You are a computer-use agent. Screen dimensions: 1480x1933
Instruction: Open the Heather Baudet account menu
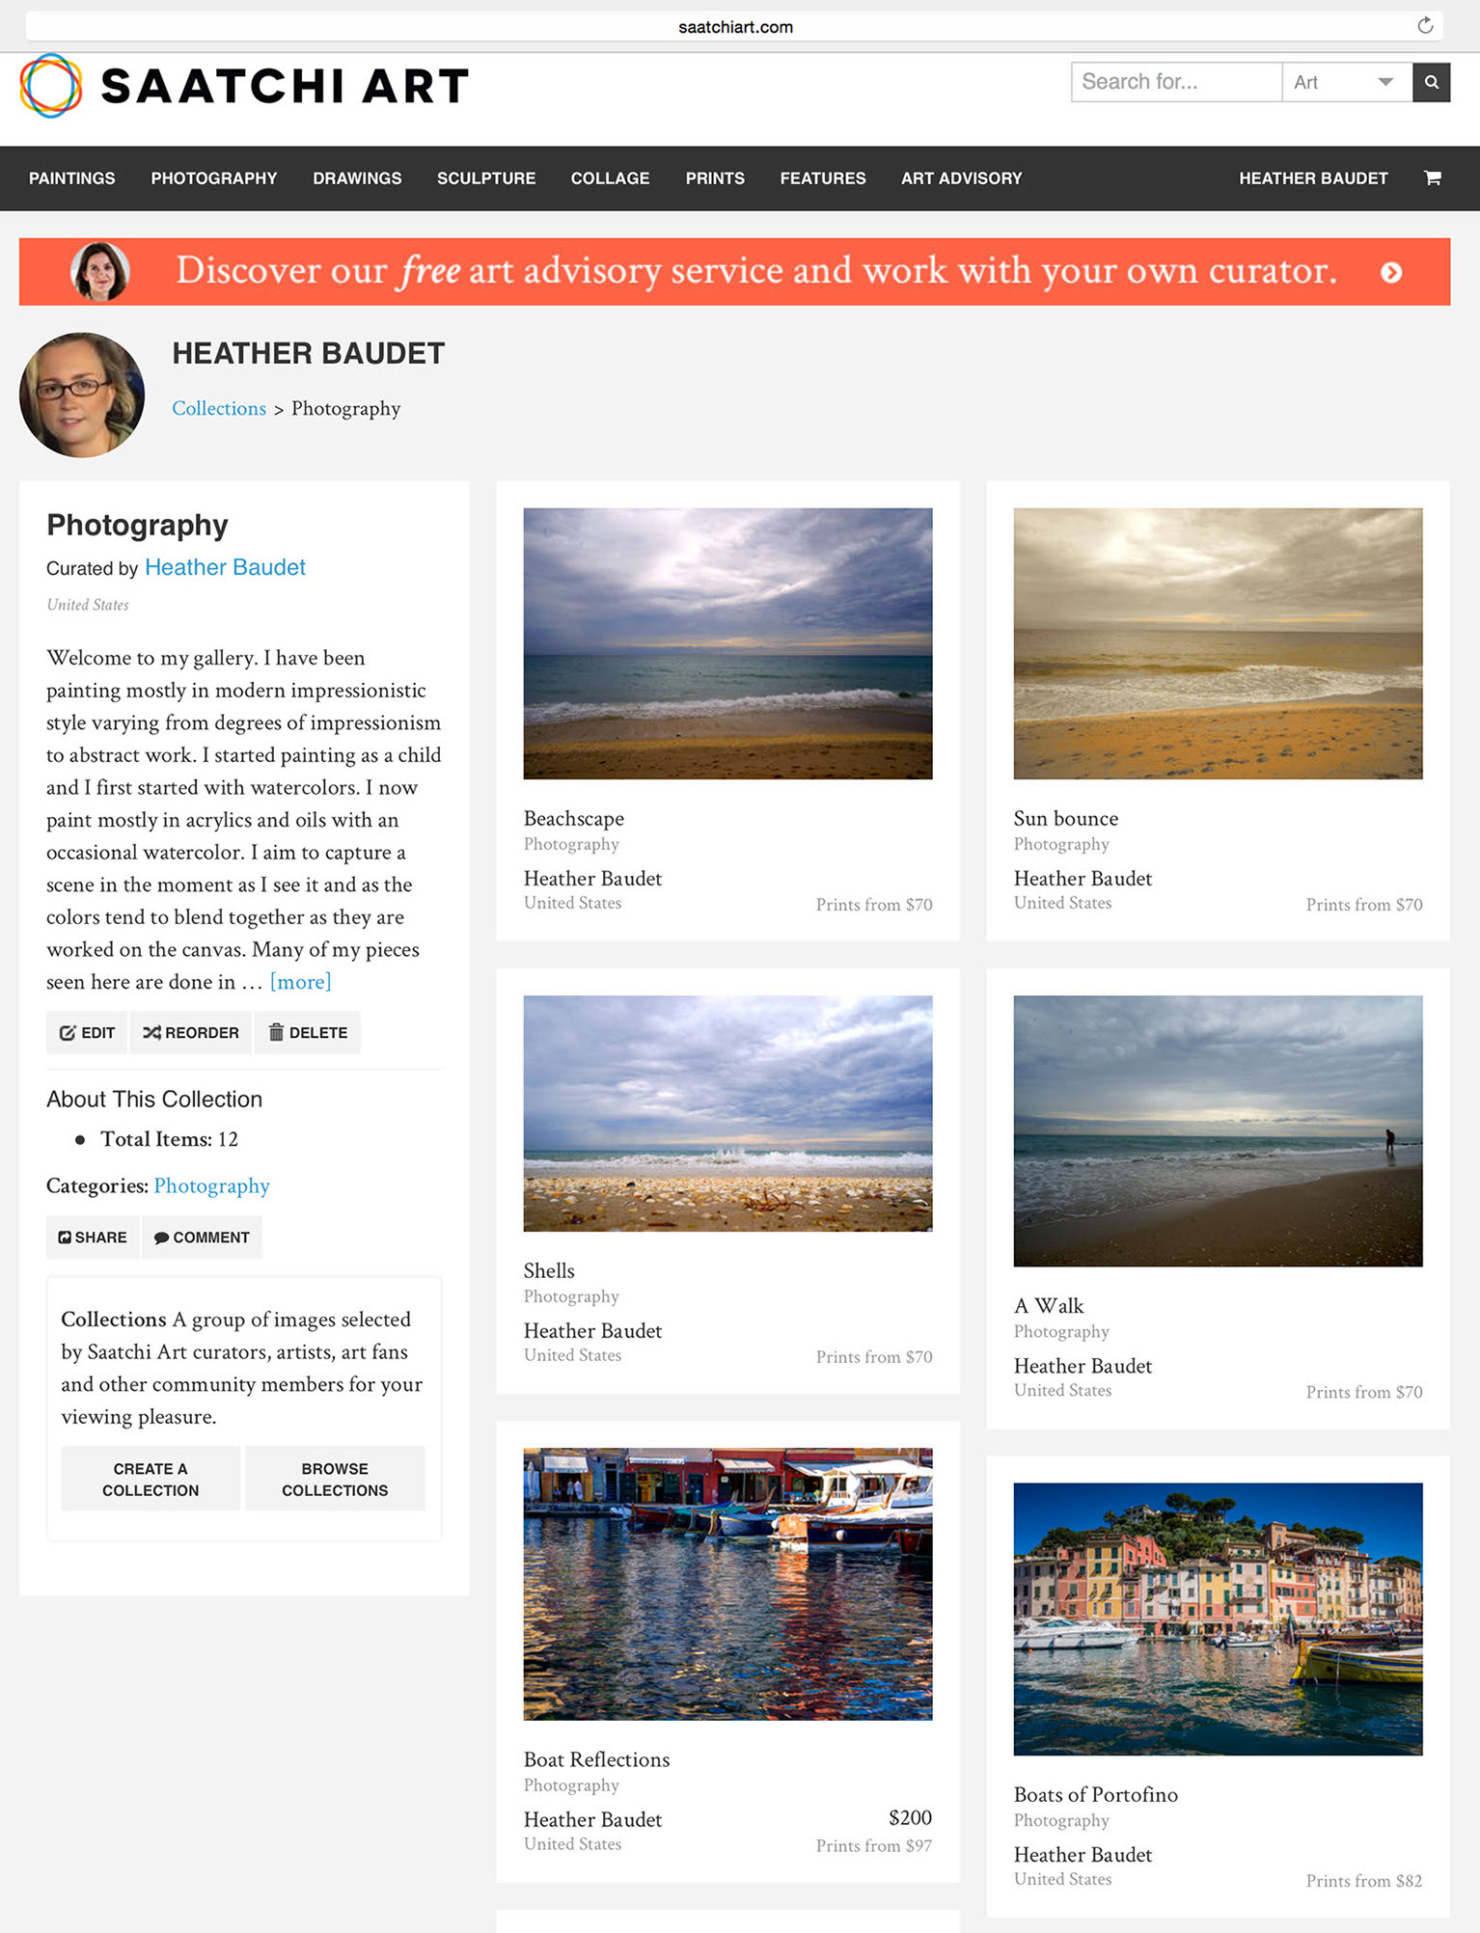click(1313, 178)
